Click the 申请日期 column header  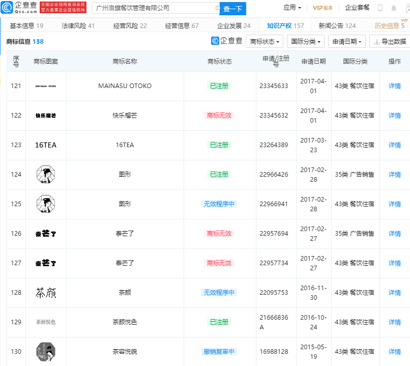tap(313, 62)
